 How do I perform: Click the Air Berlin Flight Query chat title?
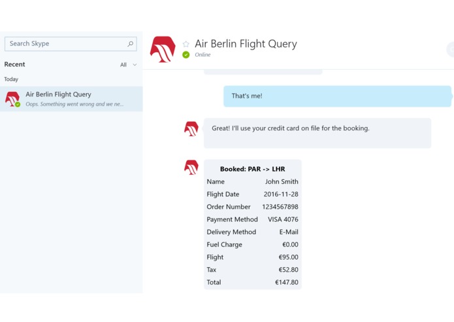coord(246,44)
